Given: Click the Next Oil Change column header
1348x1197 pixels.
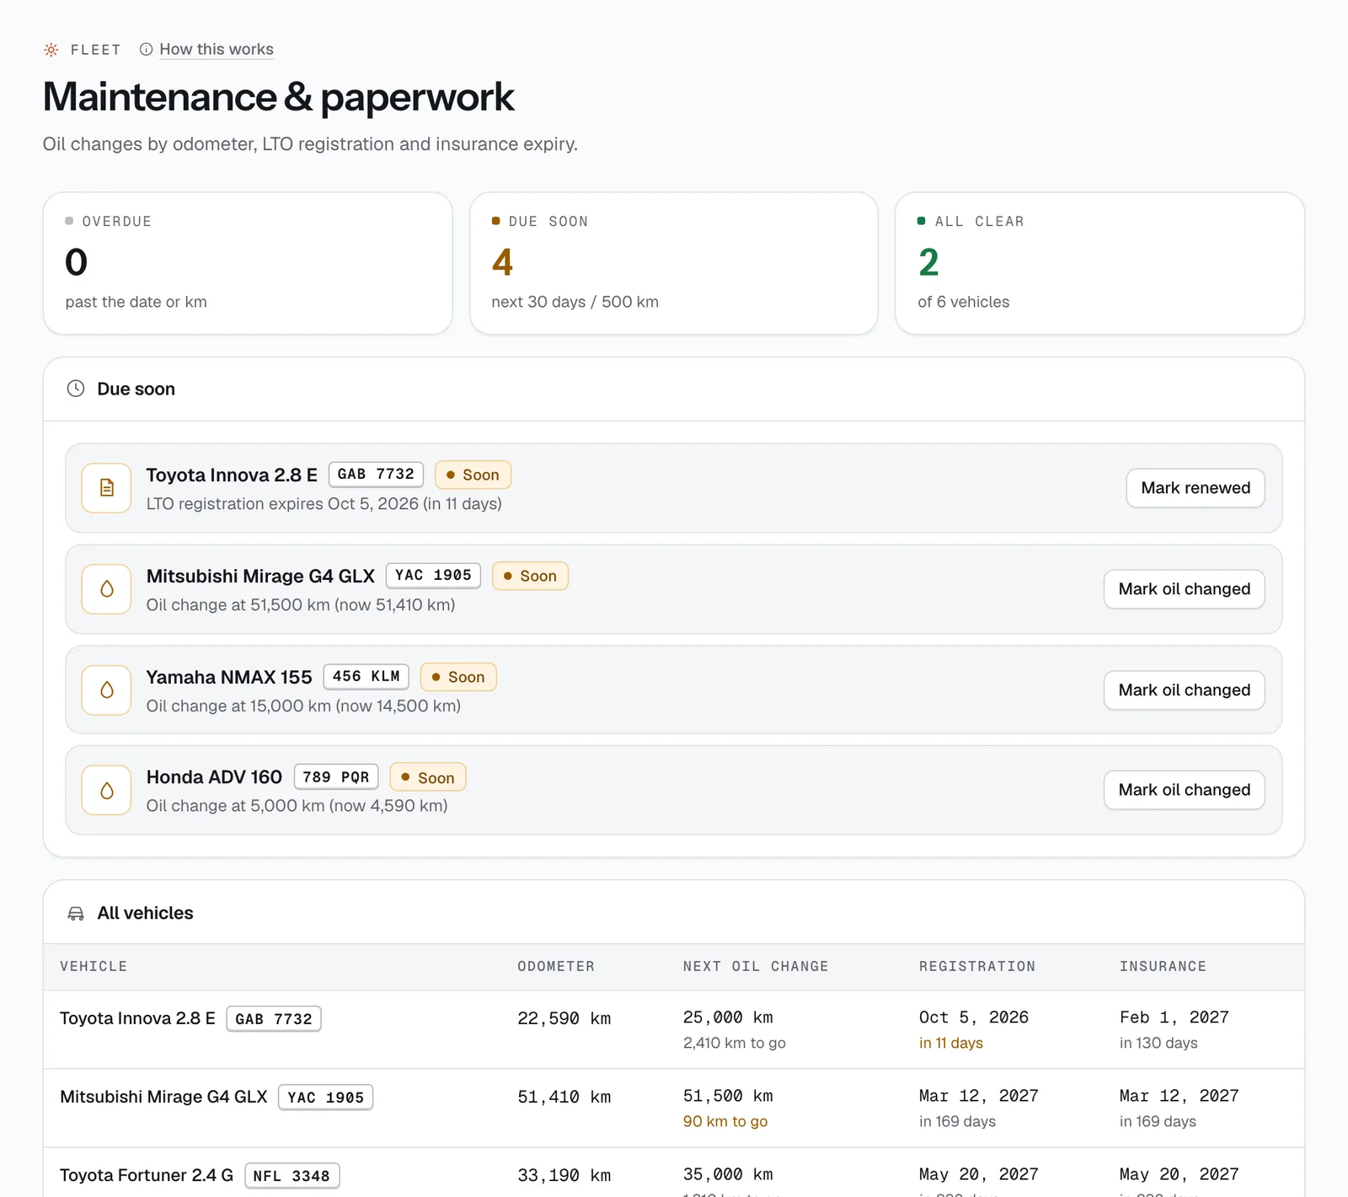Looking at the screenshot, I should click(756, 966).
